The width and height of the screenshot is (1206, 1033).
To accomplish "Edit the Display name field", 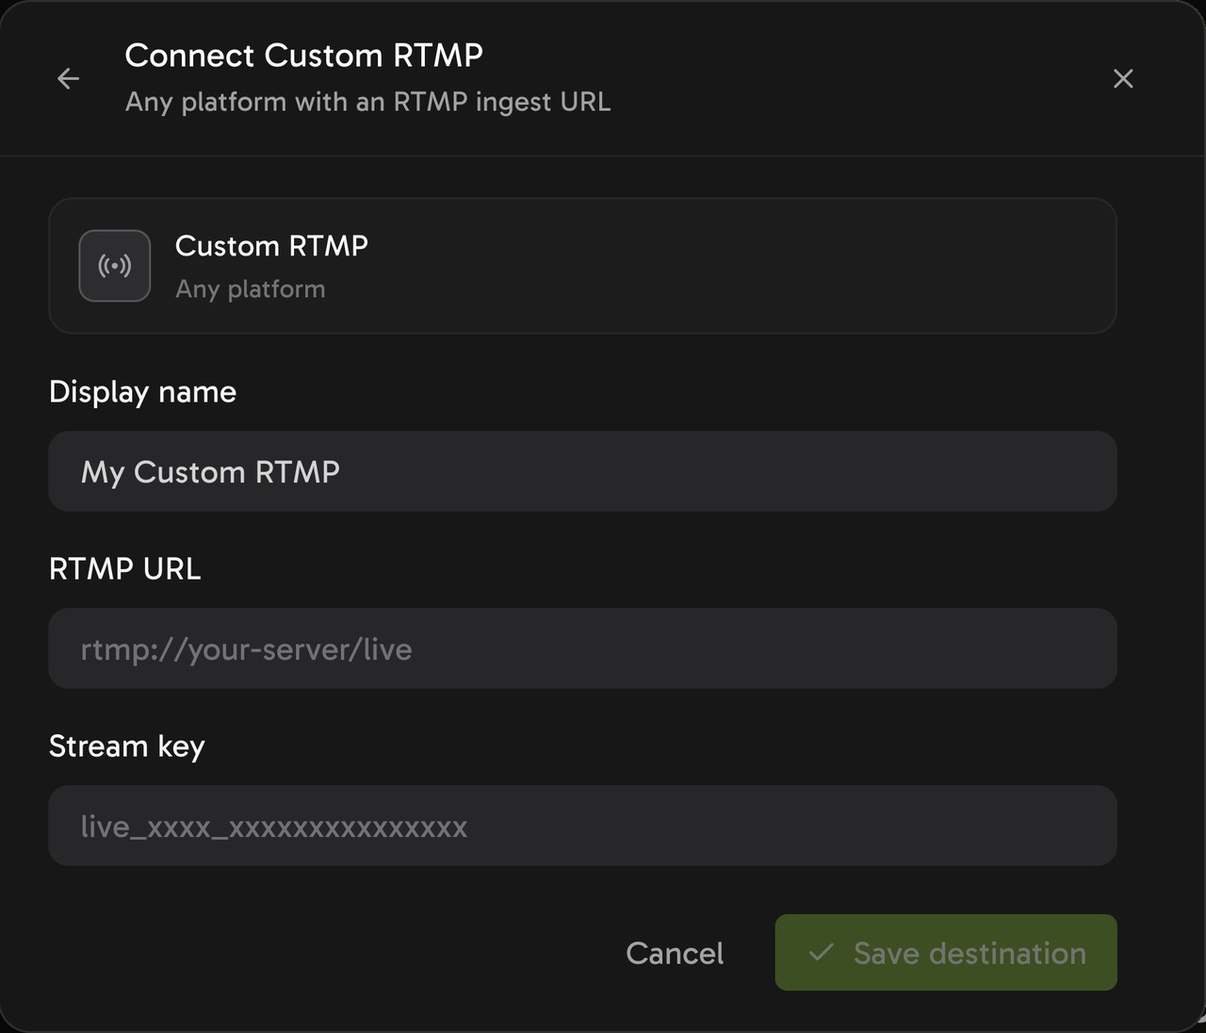I will click(x=582, y=471).
